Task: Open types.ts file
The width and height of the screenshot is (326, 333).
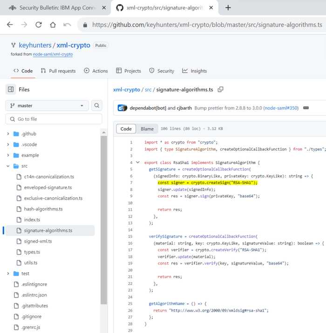Action: [x=32, y=252]
